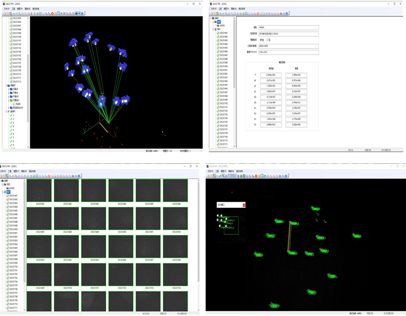The image size is (406, 316).
Task: Collapse the 相片 node in bottom-left tree
Action: [3, 192]
